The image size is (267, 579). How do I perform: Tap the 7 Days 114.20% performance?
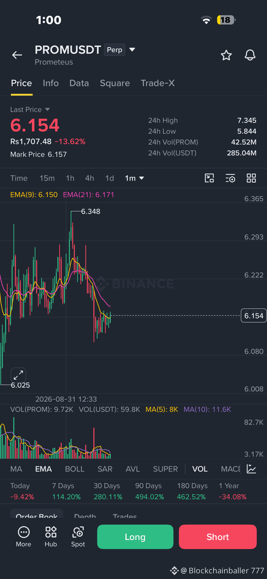pyautogui.click(x=66, y=491)
